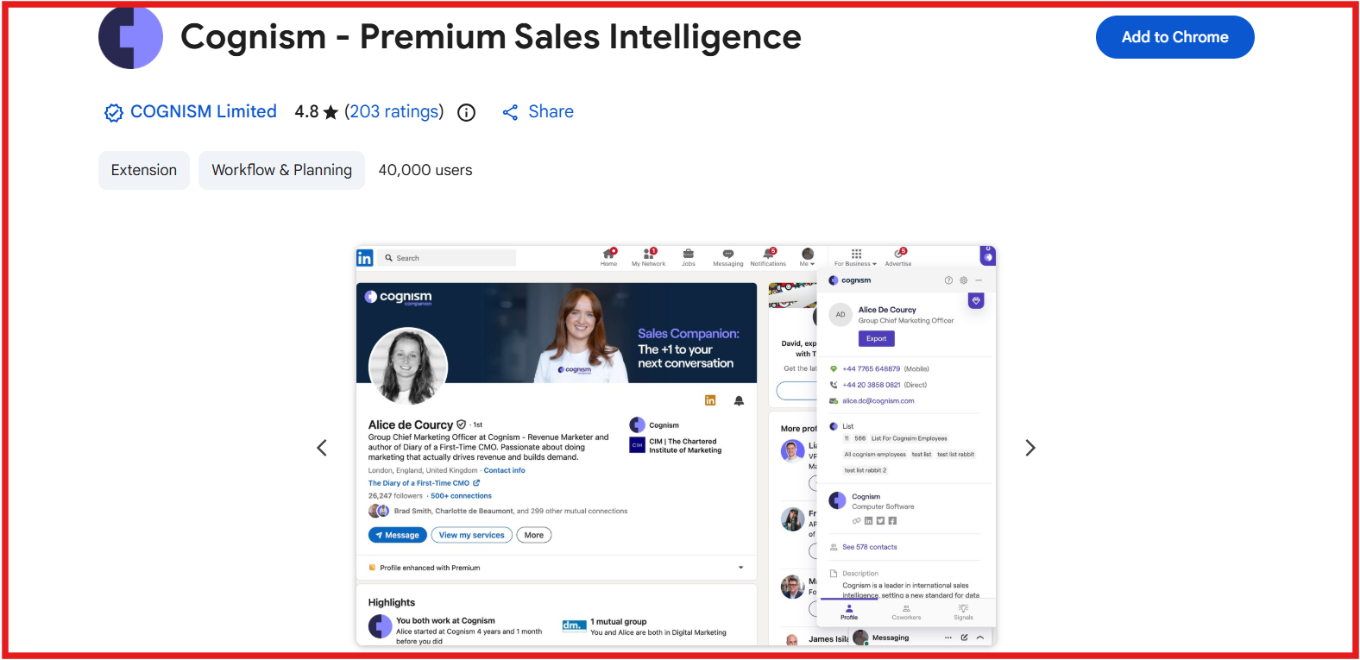Image resolution: width=1360 pixels, height=660 pixels.
Task: Click the Cognism company website link icon
Action: coord(857,521)
